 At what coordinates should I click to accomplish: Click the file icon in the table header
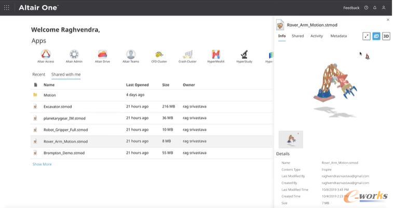coord(35,85)
